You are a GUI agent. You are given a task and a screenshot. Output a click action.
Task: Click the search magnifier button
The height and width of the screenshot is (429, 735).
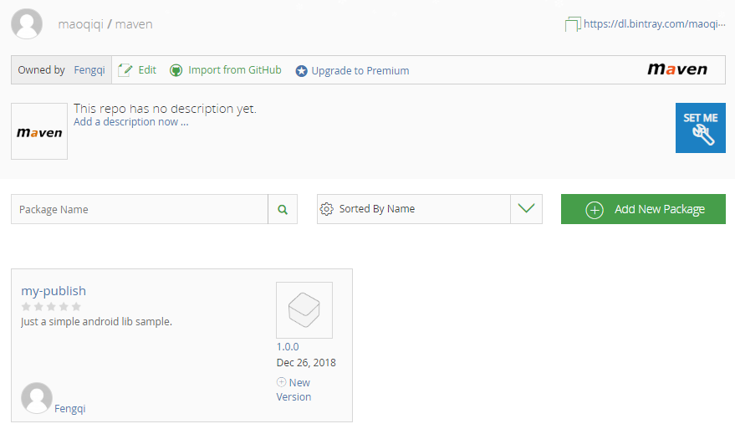pos(283,209)
